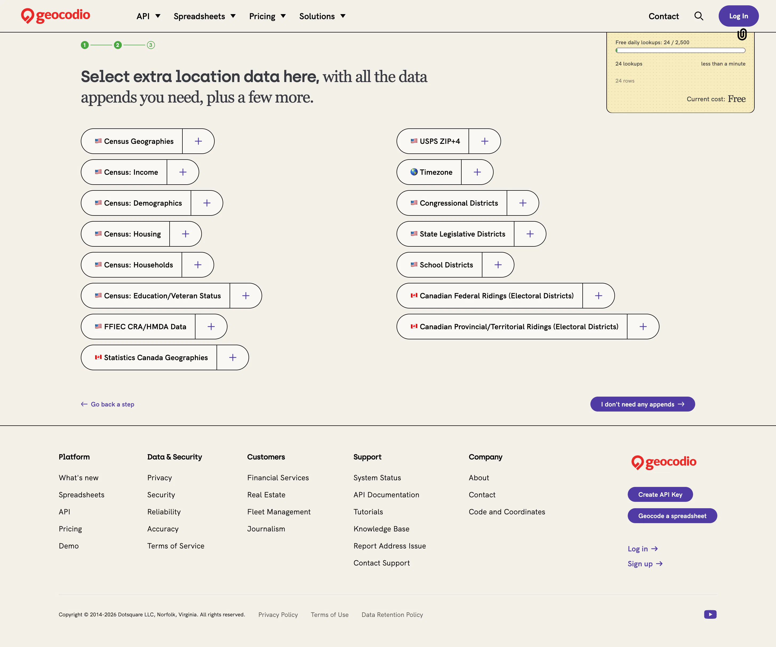Screen dimensions: 776x647
Task: Expand the Spreadsheets dropdown menu
Action: coord(205,16)
